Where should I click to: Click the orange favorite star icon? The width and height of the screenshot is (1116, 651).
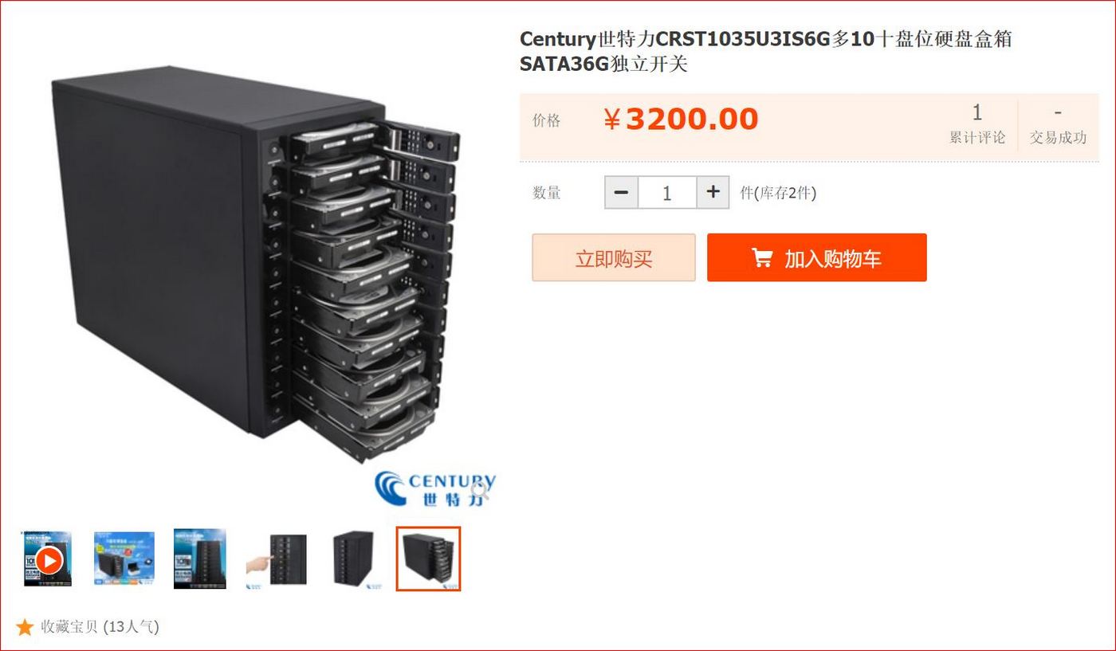(25, 627)
